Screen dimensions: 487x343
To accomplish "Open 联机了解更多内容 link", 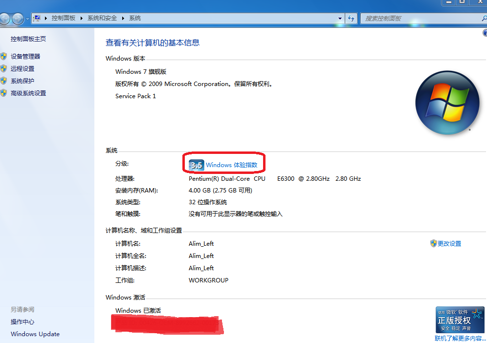I will tap(460, 338).
